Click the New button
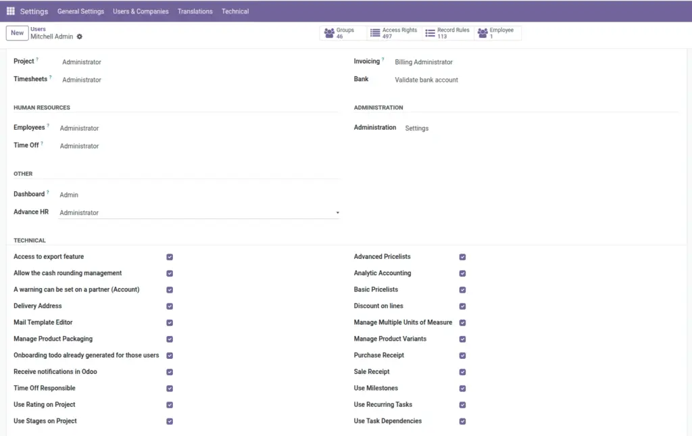The height and width of the screenshot is (436, 692). 17,32
